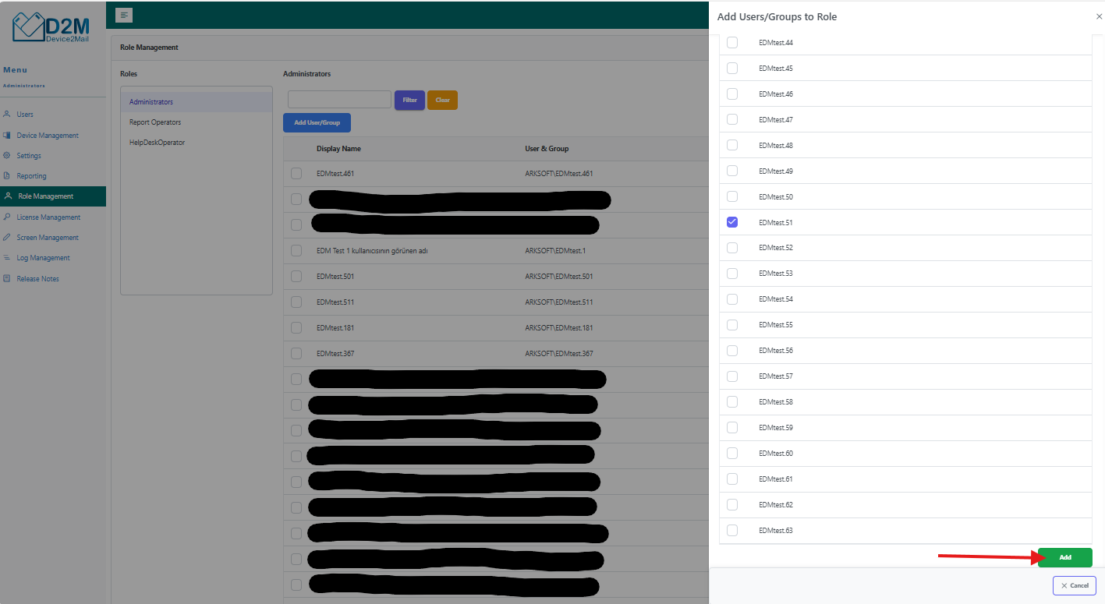
Task: Select the Report Operators role
Action: (155, 122)
